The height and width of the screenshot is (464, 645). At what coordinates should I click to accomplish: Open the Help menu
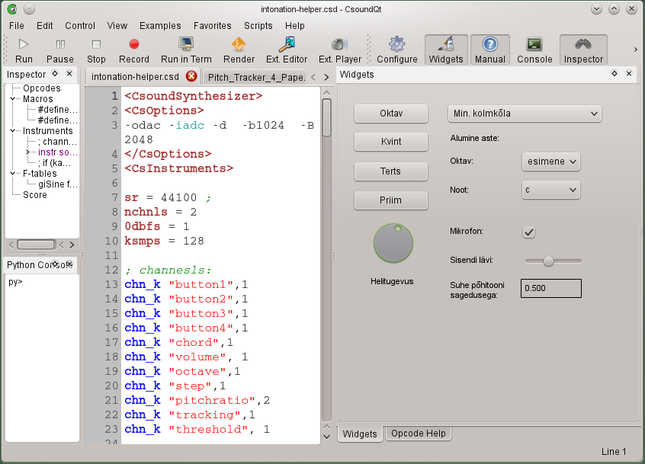coord(294,25)
